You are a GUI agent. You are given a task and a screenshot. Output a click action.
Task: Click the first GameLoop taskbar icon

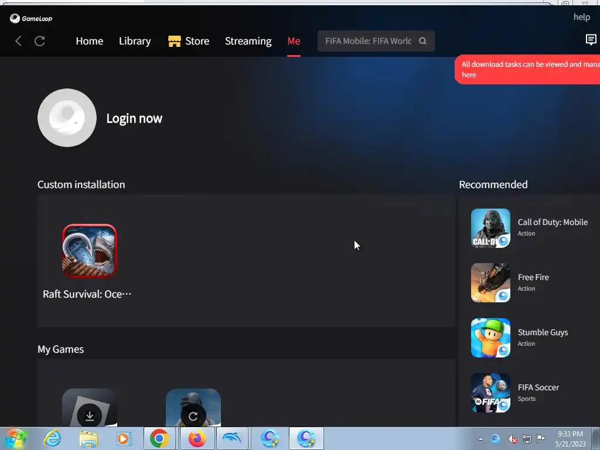(x=270, y=438)
